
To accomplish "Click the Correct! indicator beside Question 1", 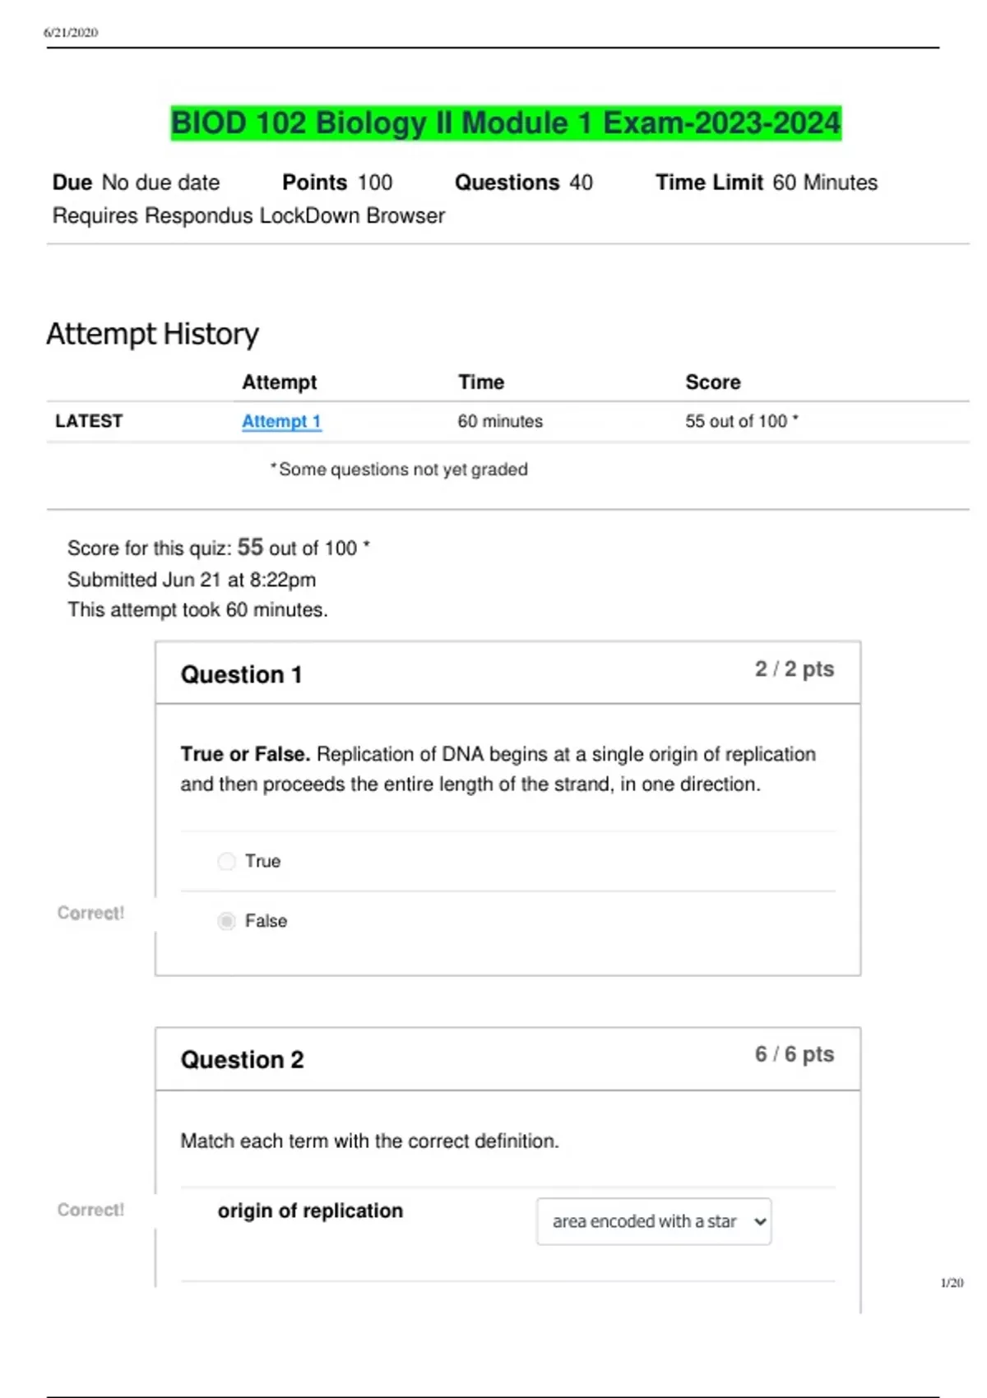I will [90, 913].
